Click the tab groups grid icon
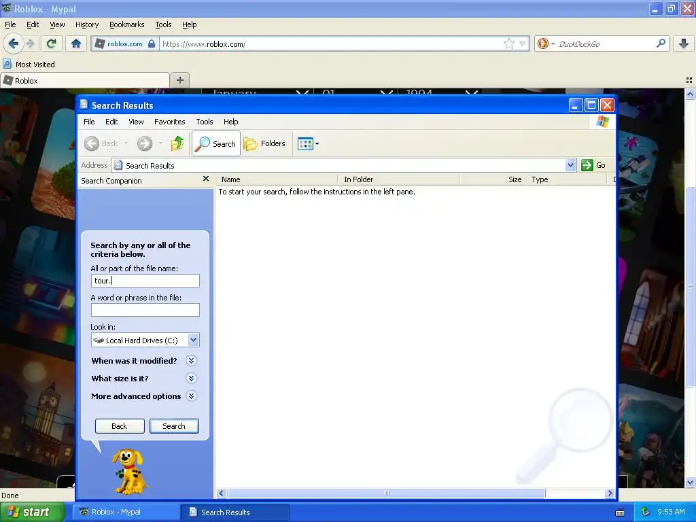696x522 pixels. click(x=689, y=80)
